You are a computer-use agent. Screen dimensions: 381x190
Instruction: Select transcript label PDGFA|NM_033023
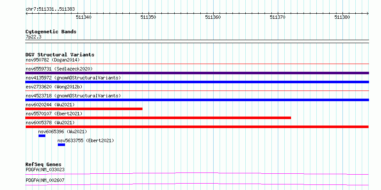[45, 170]
